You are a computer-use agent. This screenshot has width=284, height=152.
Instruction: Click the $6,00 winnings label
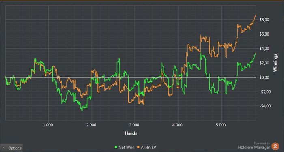[x=264, y=34]
